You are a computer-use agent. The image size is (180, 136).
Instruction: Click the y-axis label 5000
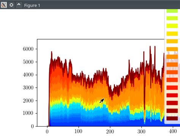[28, 62]
